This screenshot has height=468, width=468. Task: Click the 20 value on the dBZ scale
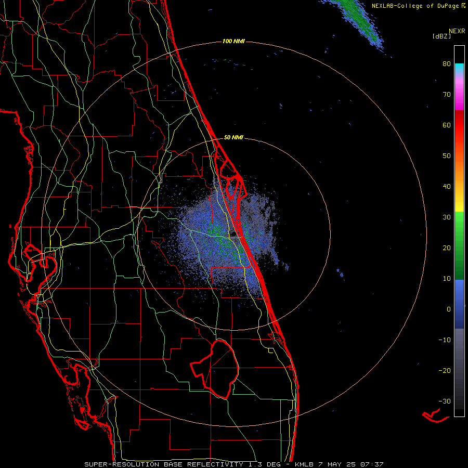(x=447, y=248)
